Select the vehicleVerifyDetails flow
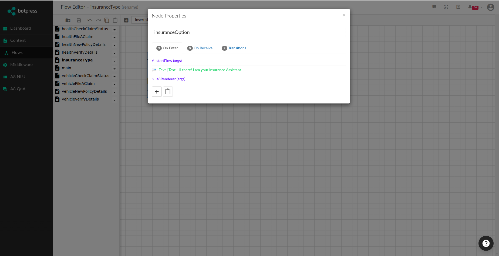499x256 pixels. [80, 99]
